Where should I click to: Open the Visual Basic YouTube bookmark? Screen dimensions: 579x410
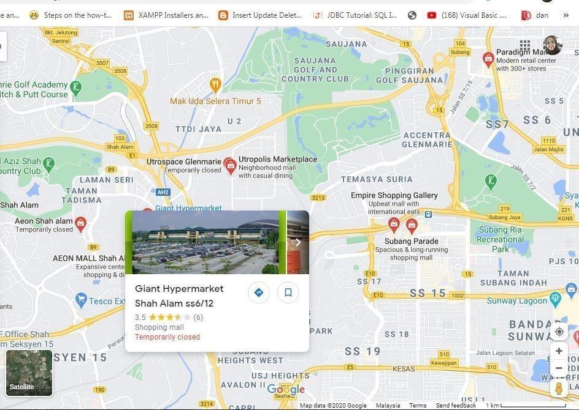(x=467, y=15)
